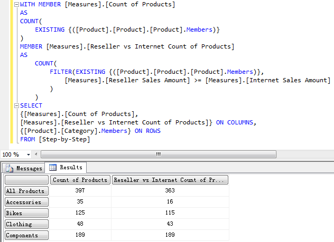
Task: Select the Reseller vs Internet Count column header
Action: 170,180
